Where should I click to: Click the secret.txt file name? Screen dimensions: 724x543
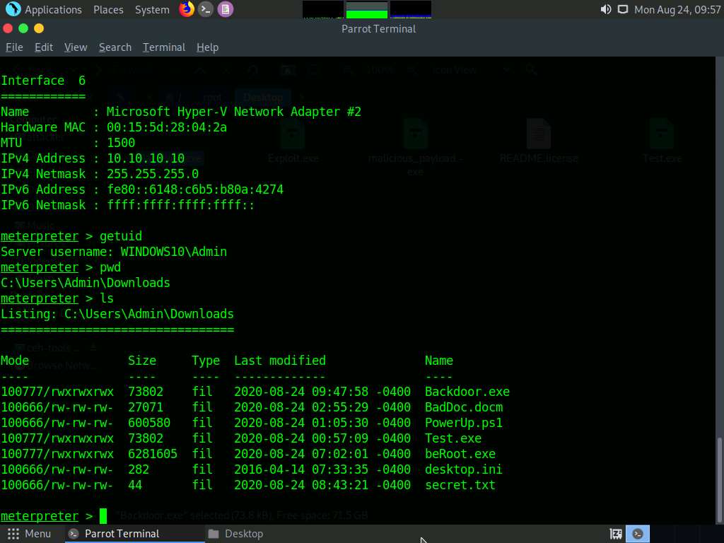click(x=460, y=485)
